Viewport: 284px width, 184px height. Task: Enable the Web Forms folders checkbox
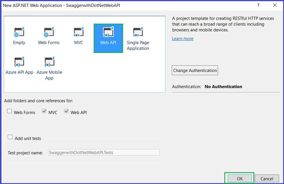[10, 111]
